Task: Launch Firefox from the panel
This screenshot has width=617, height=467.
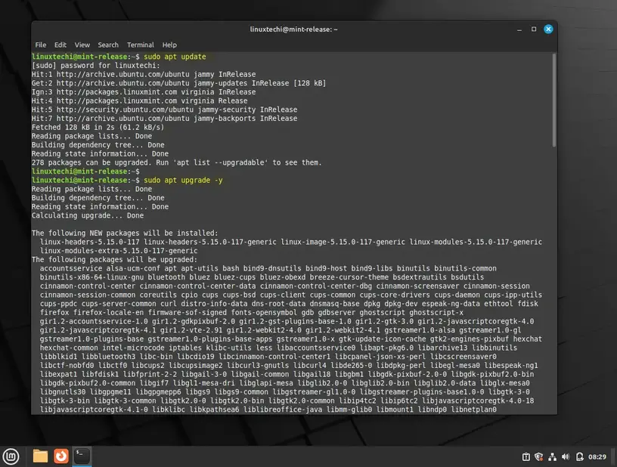Action: click(x=61, y=456)
